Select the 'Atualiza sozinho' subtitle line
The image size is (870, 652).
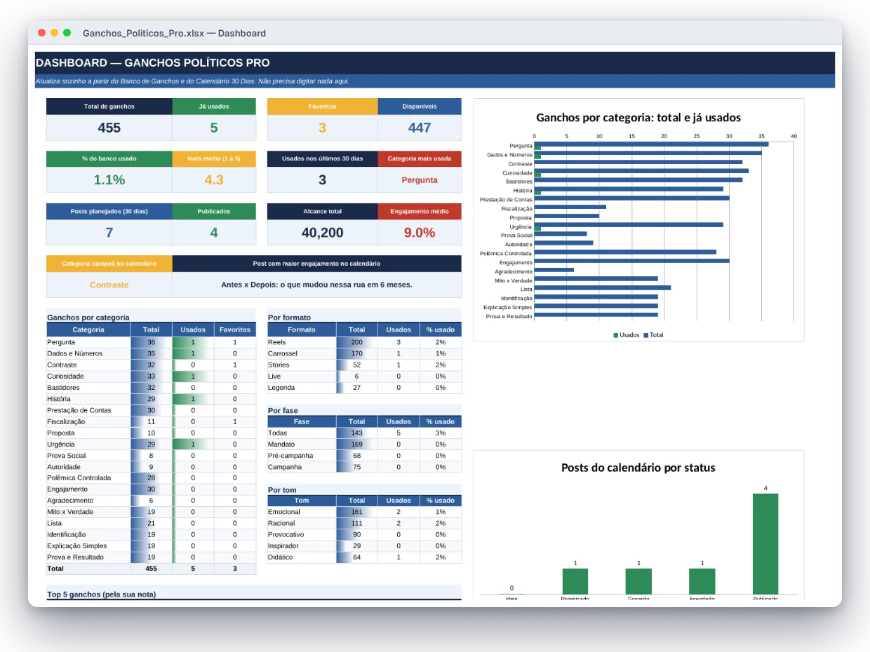pyautogui.click(x=192, y=81)
